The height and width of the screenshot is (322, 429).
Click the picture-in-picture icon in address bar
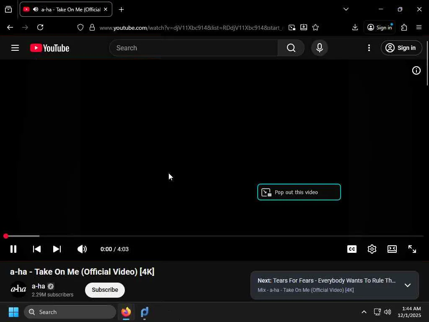[x=292, y=27]
